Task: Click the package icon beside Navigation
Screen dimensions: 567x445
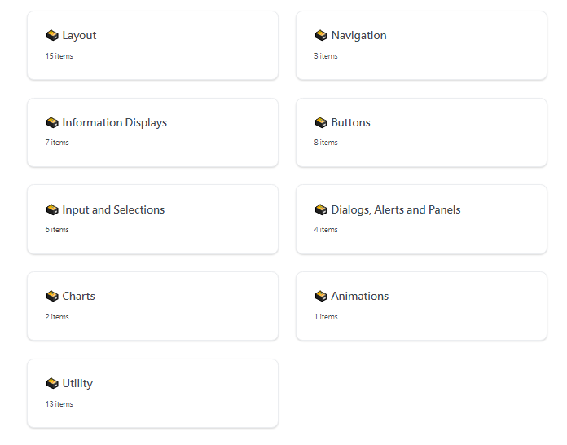Action: click(x=321, y=36)
